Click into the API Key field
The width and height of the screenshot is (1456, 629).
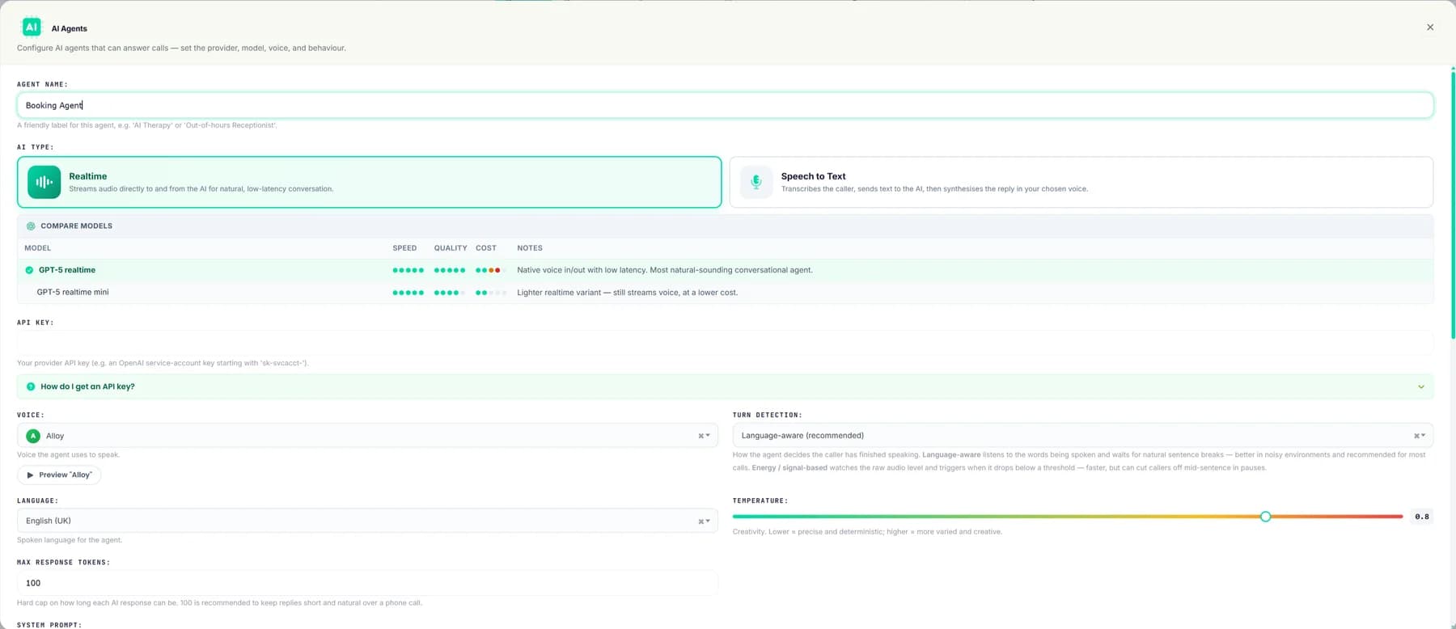(725, 343)
